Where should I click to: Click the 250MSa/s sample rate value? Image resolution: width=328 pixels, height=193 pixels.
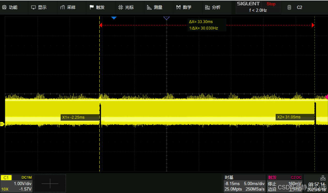tap(255, 189)
